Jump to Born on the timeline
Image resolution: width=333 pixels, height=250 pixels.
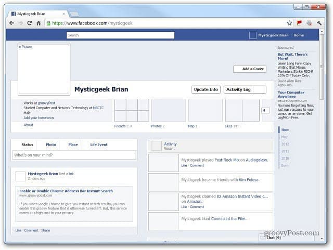(x=285, y=165)
